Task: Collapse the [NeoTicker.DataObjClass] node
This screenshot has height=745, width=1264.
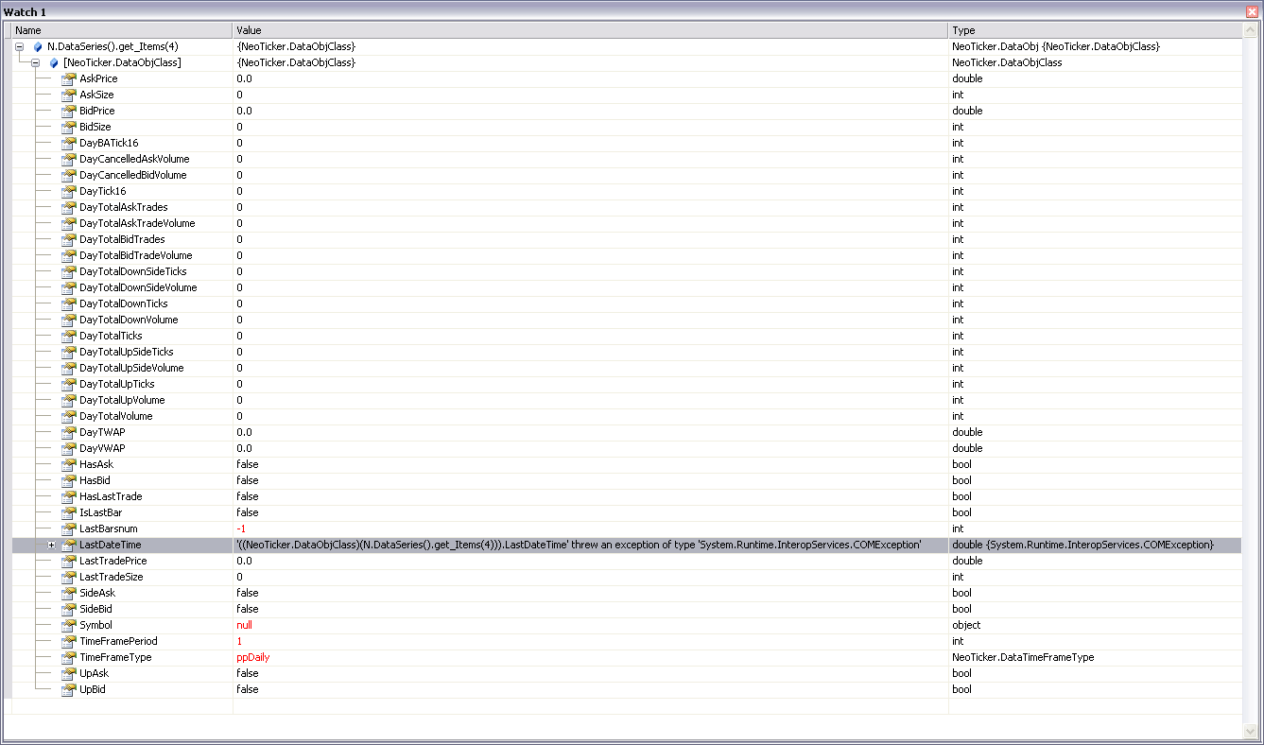Action: [35, 62]
